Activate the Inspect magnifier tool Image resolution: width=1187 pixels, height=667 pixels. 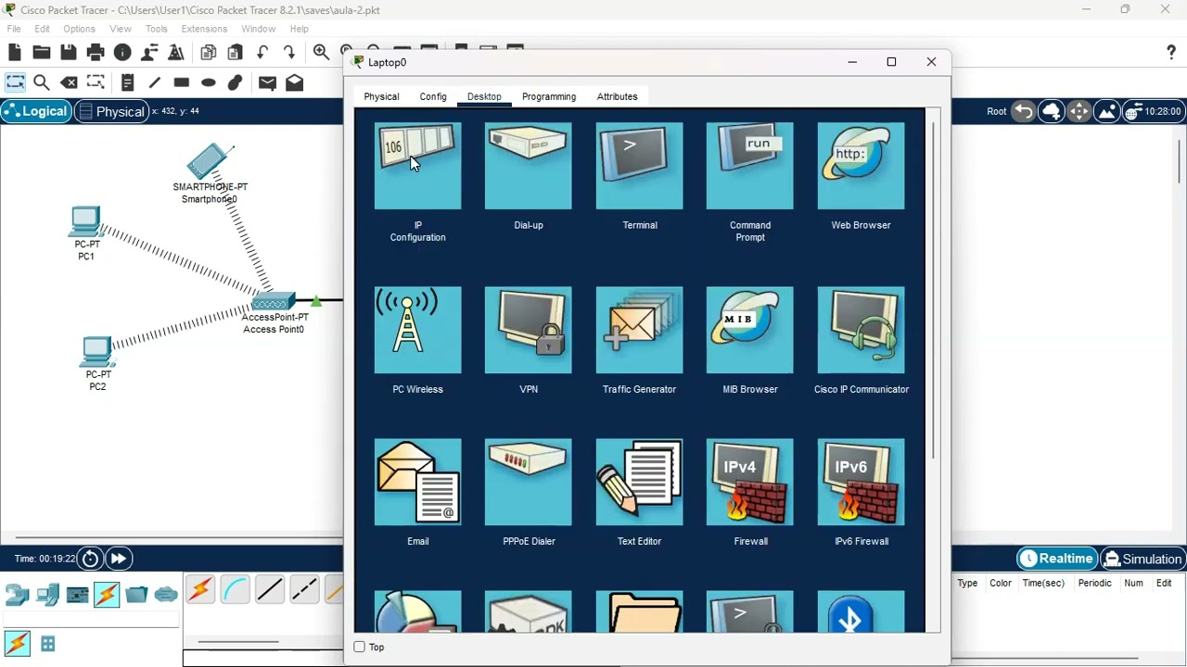click(42, 82)
